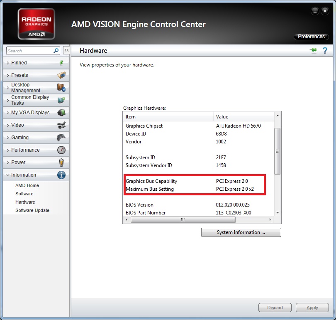Pin the Hardware page using the green pin
336x320 pixels.
313,50
